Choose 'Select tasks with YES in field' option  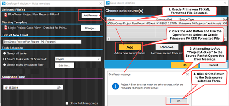click(x=5, y=59)
